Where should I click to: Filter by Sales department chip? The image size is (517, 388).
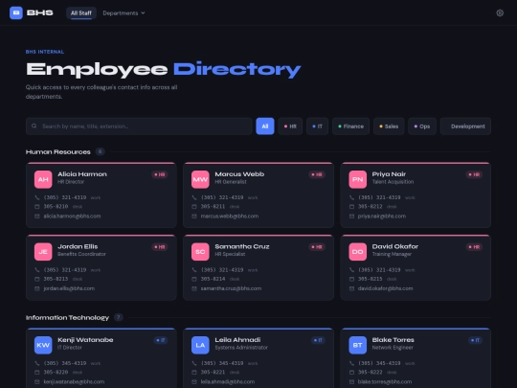coord(389,126)
